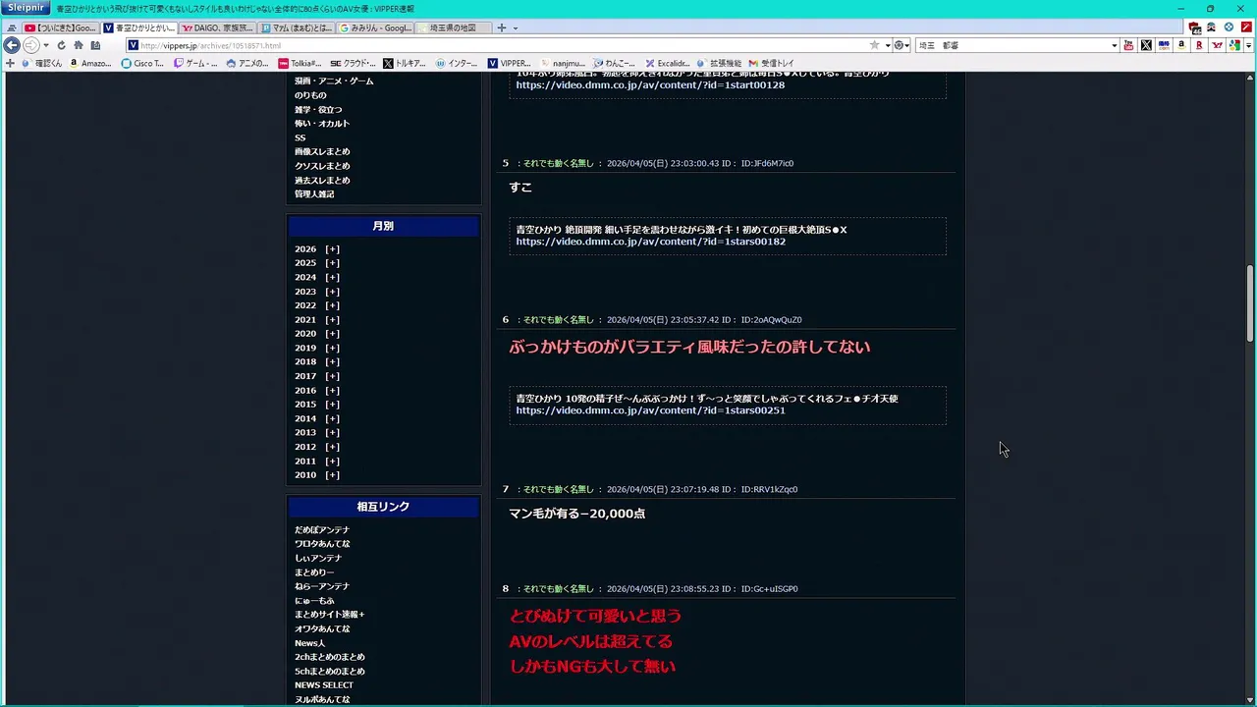
Task: Search with the Amazon engine icon
Action: coord(1181,45)
